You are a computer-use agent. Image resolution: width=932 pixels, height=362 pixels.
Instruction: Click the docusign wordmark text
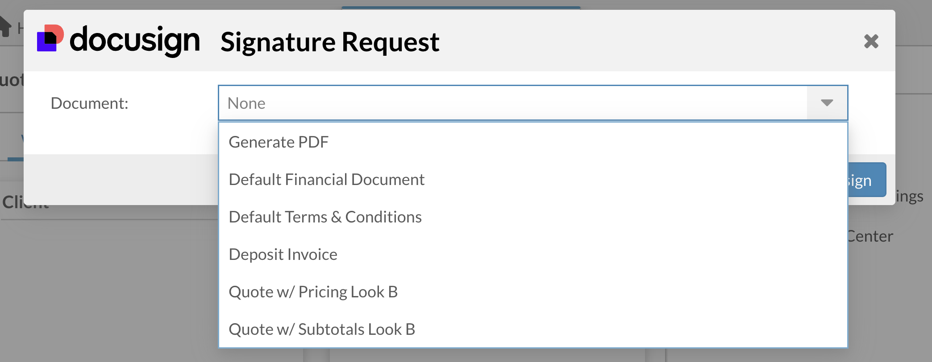coord(134,40)
